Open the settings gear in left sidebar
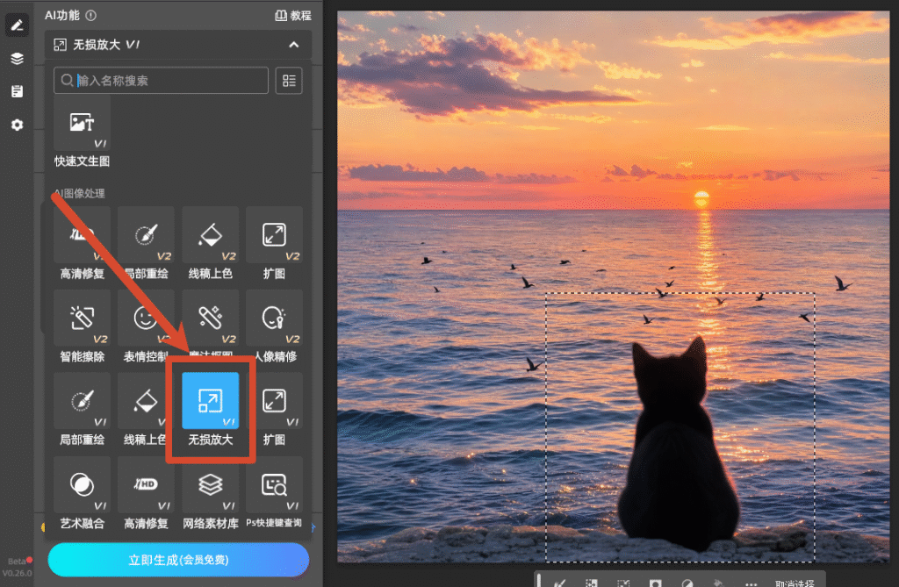 tap(18, 125)
